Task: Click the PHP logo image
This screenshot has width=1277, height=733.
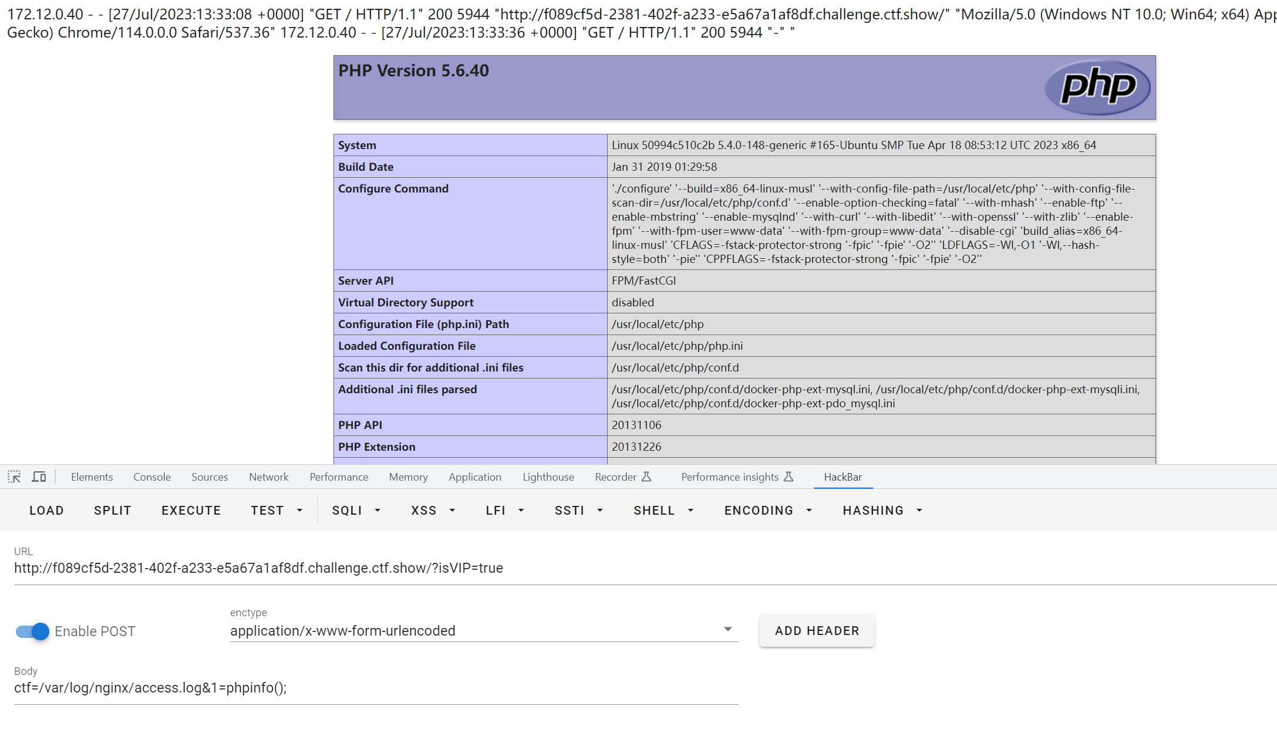Action: tap(1097, 87)
